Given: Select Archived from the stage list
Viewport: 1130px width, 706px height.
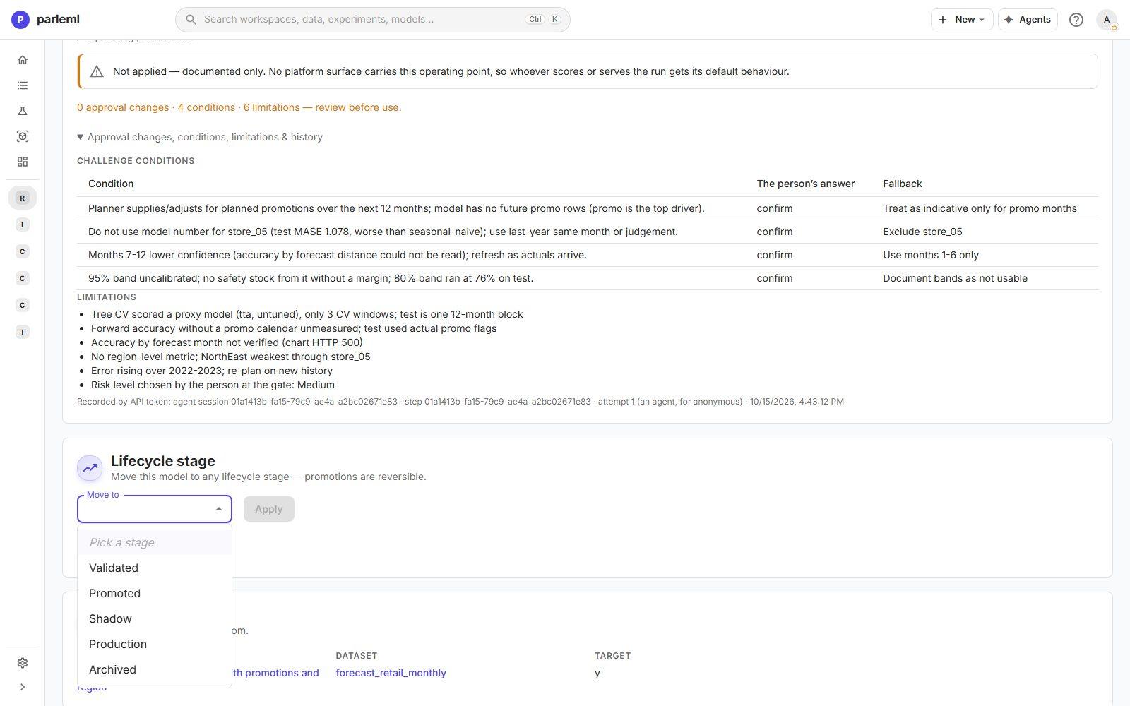Looking at the screenshot, I should point(155,669).
